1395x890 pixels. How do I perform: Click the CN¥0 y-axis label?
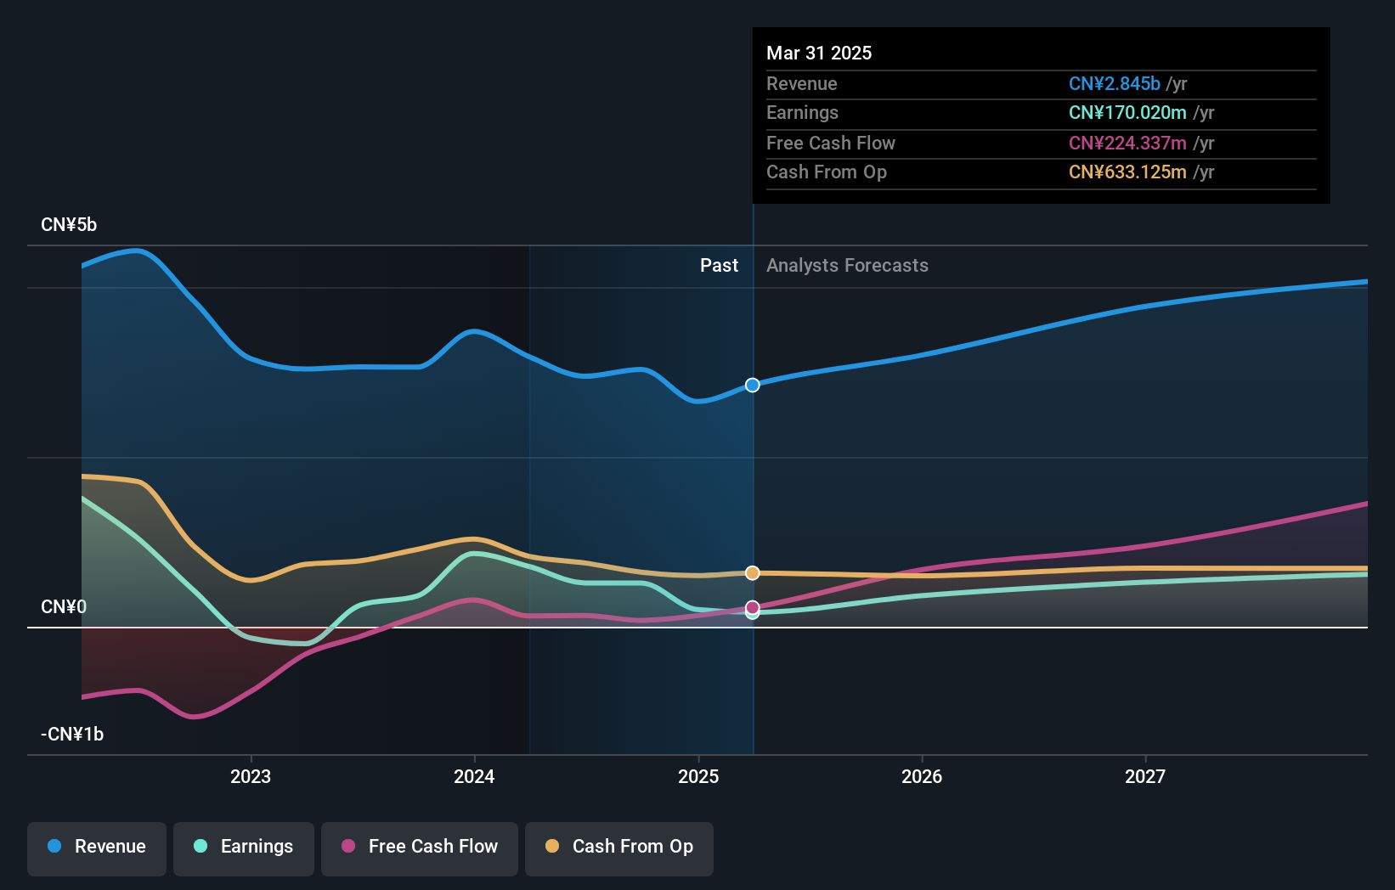click(64, 607)
